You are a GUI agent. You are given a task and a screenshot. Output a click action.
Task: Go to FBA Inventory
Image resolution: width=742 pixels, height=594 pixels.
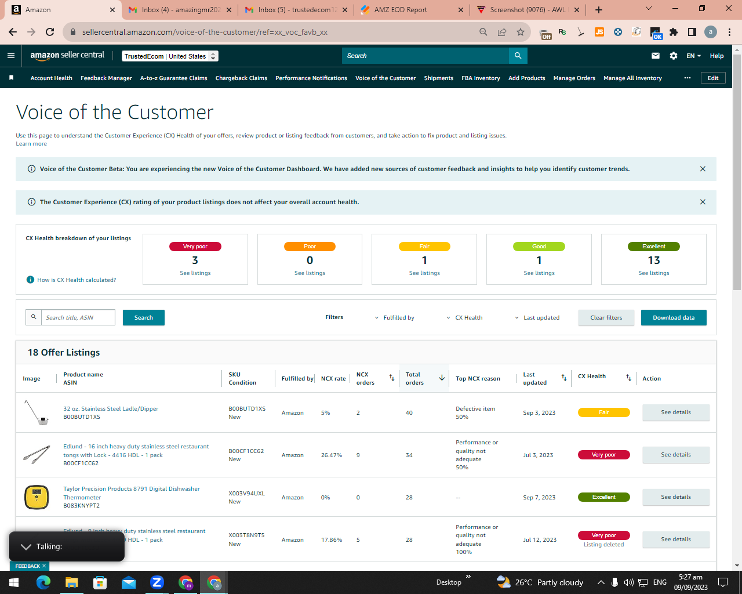tap(481, 78)
